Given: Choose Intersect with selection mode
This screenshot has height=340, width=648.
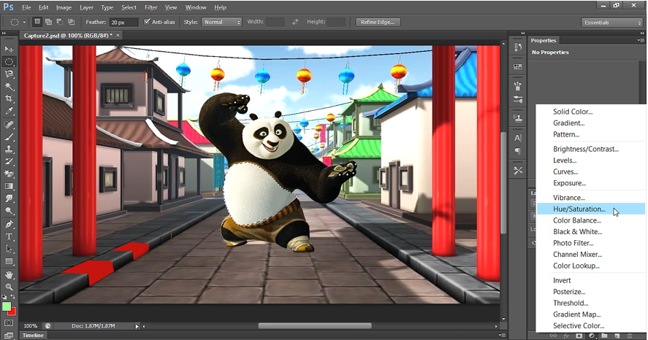Looking at the screenshot, I should tap(71, 22).
